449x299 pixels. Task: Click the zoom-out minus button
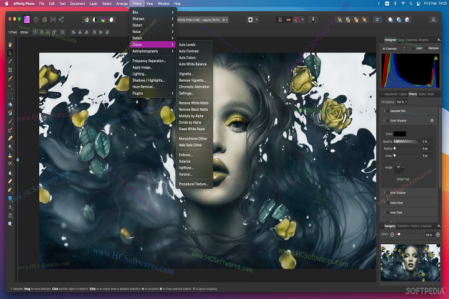pyautogui.click(x=392, y=235)
